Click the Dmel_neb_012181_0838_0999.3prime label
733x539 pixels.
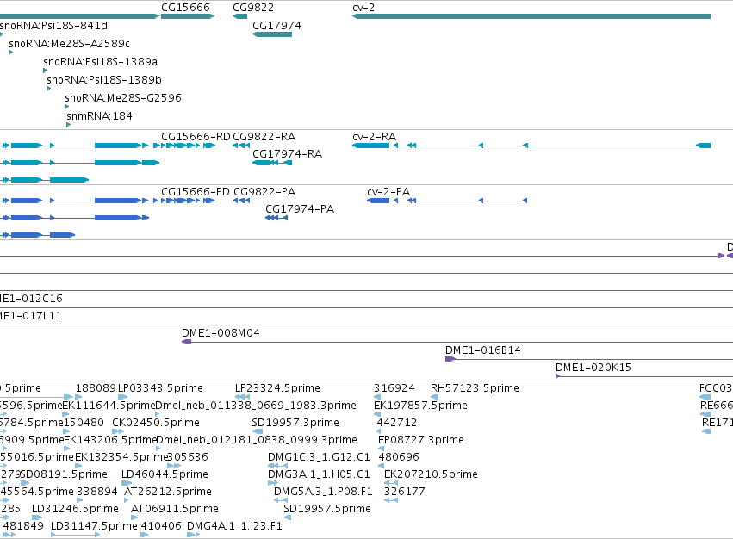pos(256,440)
